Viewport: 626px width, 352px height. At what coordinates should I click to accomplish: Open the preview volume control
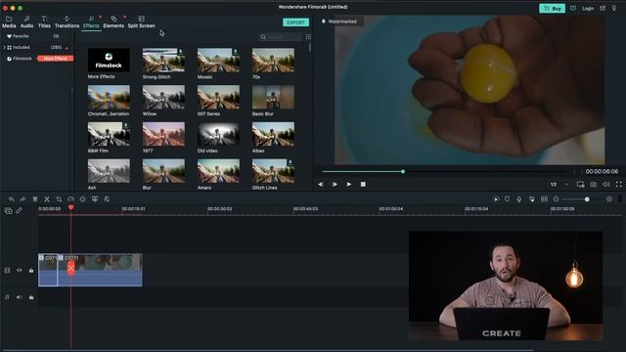[606, 185]
